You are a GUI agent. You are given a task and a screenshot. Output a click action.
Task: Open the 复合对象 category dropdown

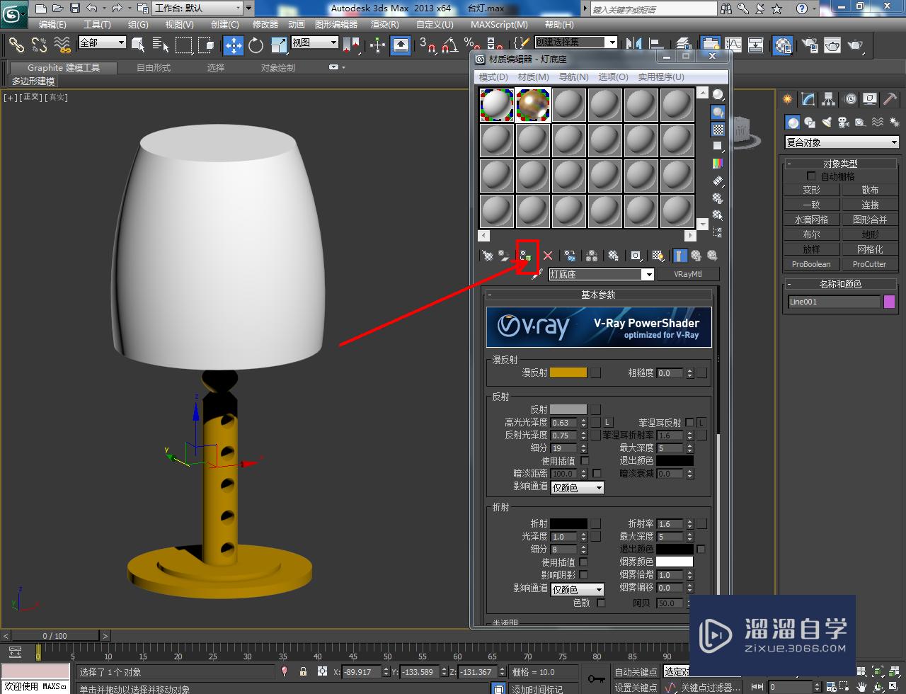[x=841, y=142]
